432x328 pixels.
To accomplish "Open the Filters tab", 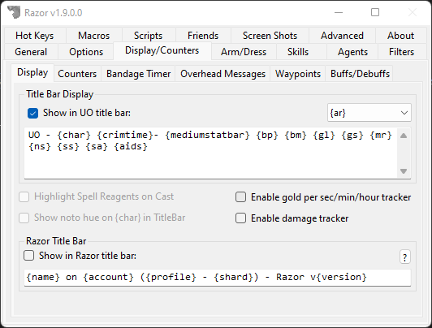I will (x=402, y=52).
